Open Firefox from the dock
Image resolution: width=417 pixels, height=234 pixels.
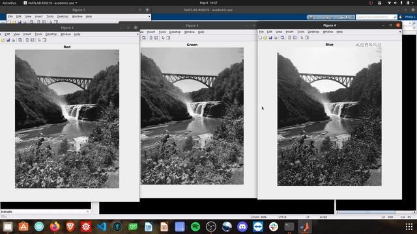[x=55, y=227]
